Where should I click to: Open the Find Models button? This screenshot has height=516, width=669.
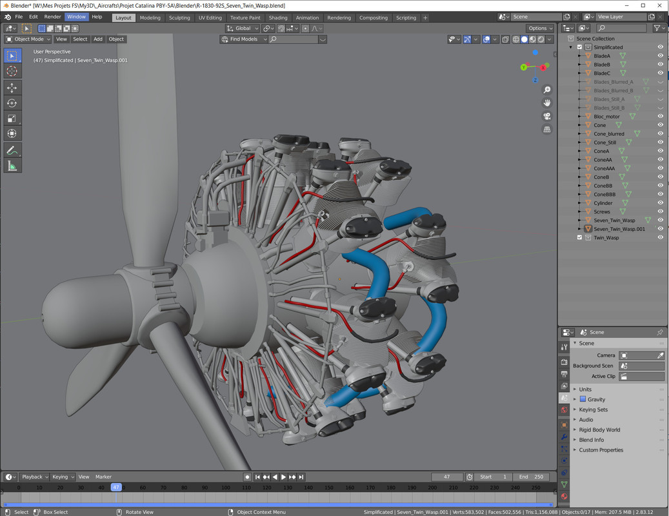pos(243,39)
